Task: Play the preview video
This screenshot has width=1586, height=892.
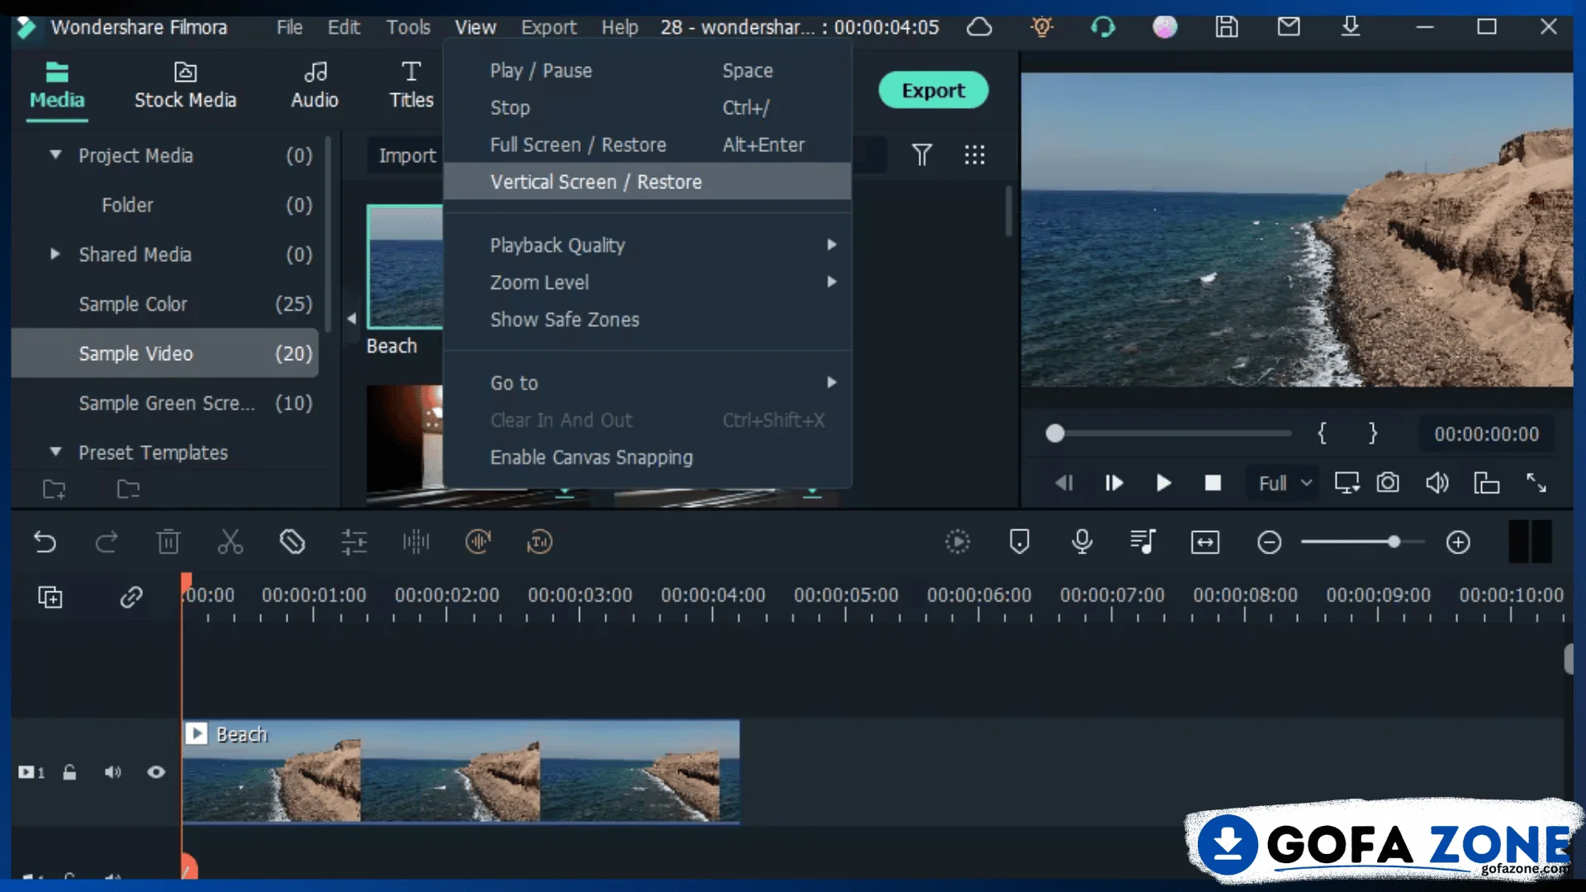Action: 1163,482
